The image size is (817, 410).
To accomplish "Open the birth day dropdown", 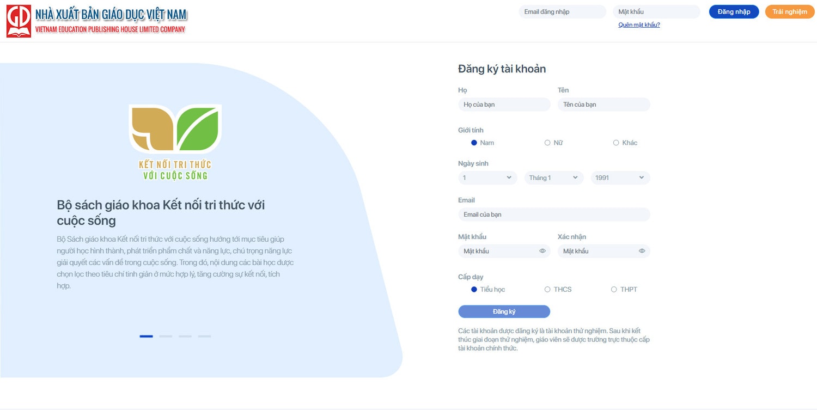I will click(x=487, y=178).
